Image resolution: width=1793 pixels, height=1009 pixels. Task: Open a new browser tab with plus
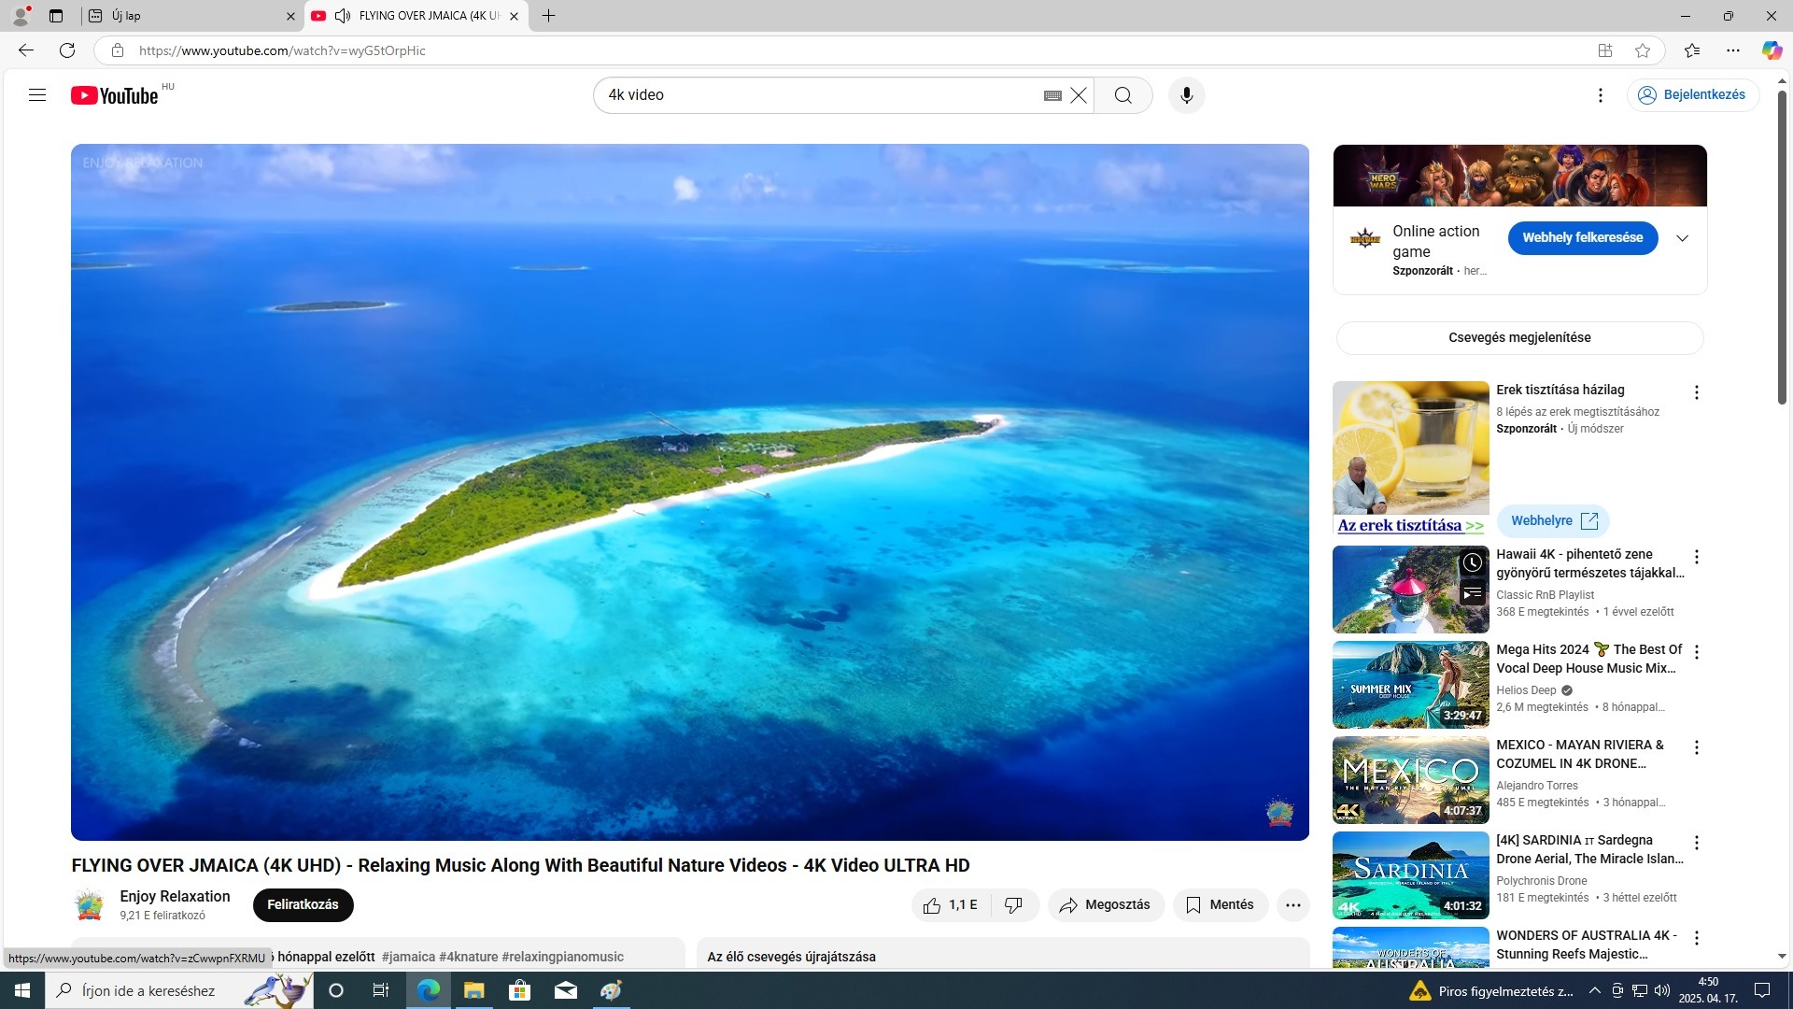click(x=548, y=16)
